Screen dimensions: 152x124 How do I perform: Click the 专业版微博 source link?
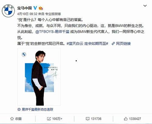(x=53, y=14)
